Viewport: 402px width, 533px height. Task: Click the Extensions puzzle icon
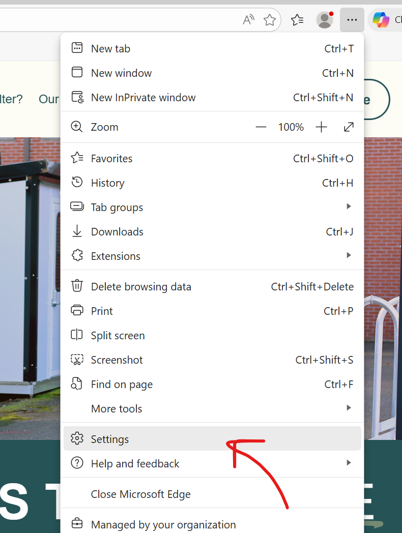pyautogui.click(x=77, y=255)
